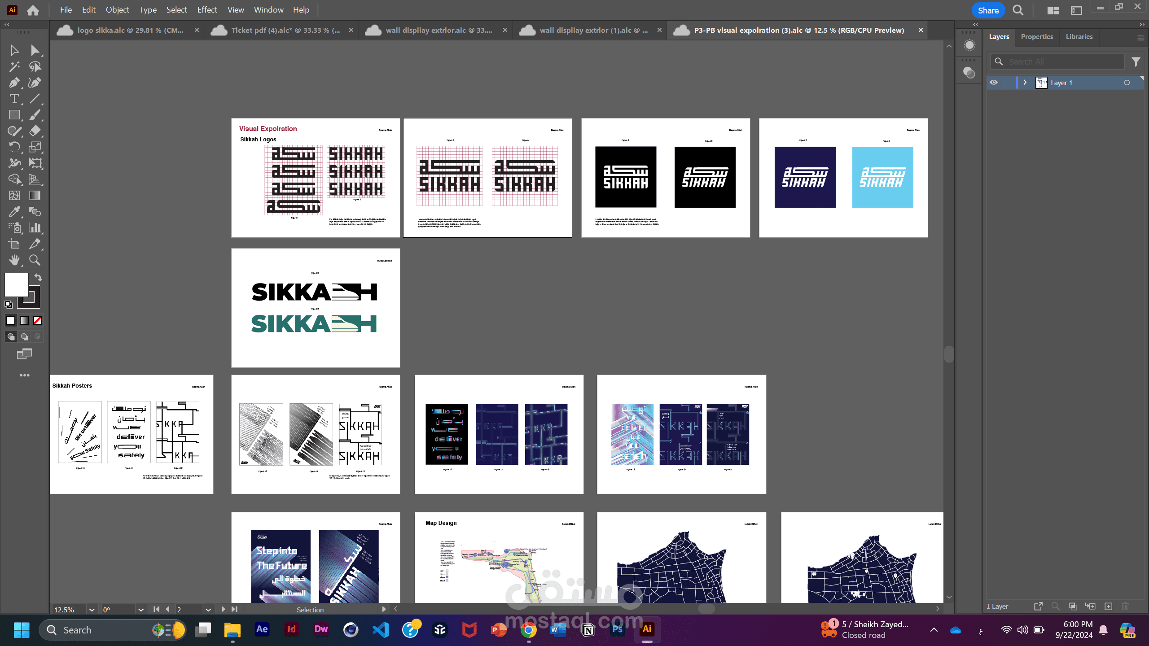
Task: Set the fill to None mode
Action: tap(38, 320)
